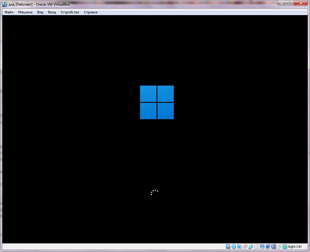Screen dimensions: 310x252
Task: Minimize the VirtualBox window
Action: click(x=282, y=3)
